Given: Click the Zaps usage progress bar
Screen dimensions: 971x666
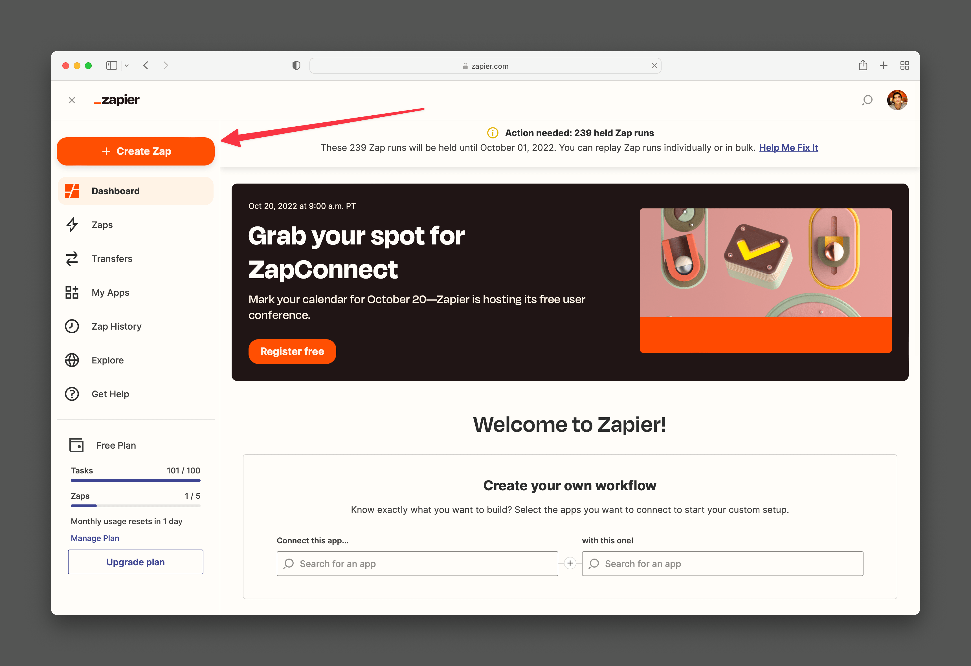Looking at the screenshot, I should coord(135,505).
